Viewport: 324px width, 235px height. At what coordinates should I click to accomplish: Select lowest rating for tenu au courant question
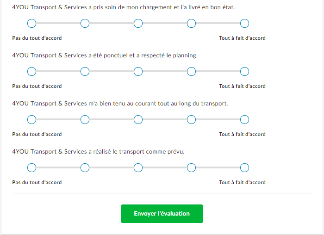pyautogui.click(x=31, y=119)
